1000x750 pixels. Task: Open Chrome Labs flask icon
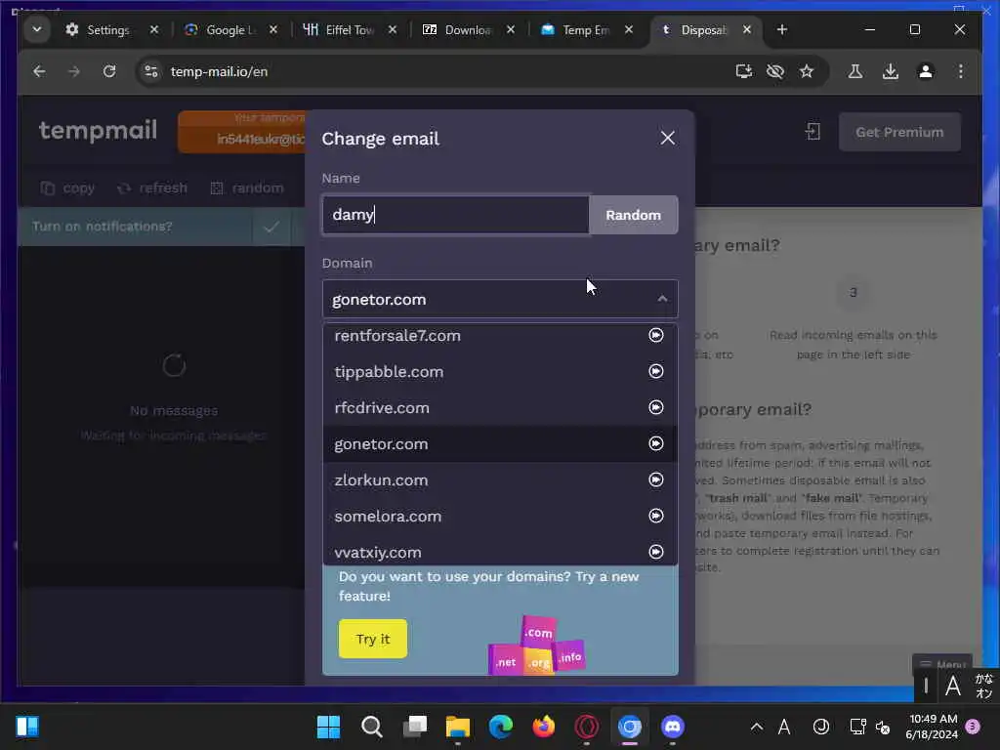click(x=855, y=71)
